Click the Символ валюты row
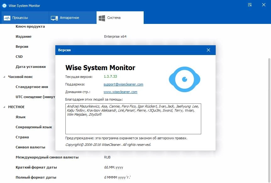 30,147
